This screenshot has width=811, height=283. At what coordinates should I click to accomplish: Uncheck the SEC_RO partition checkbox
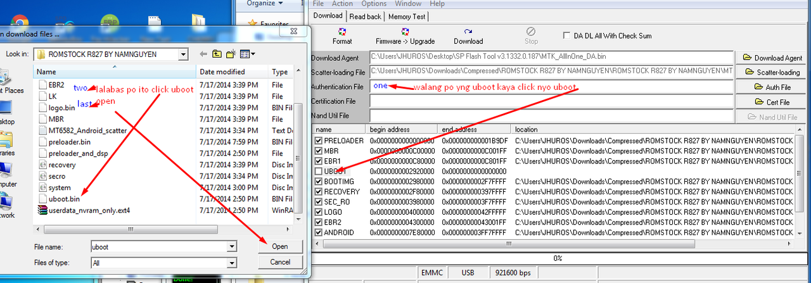coord(318,201)
